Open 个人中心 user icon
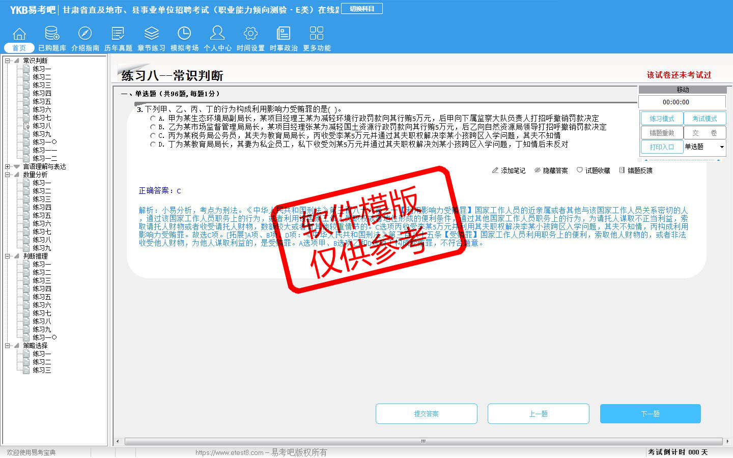Screen dimensions: 733x458 point(217,34)
